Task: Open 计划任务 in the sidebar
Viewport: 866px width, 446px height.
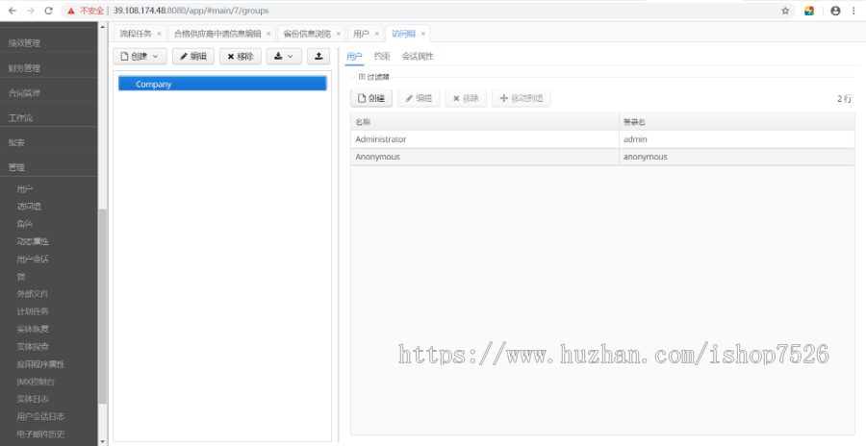Action: coord(33,311)
